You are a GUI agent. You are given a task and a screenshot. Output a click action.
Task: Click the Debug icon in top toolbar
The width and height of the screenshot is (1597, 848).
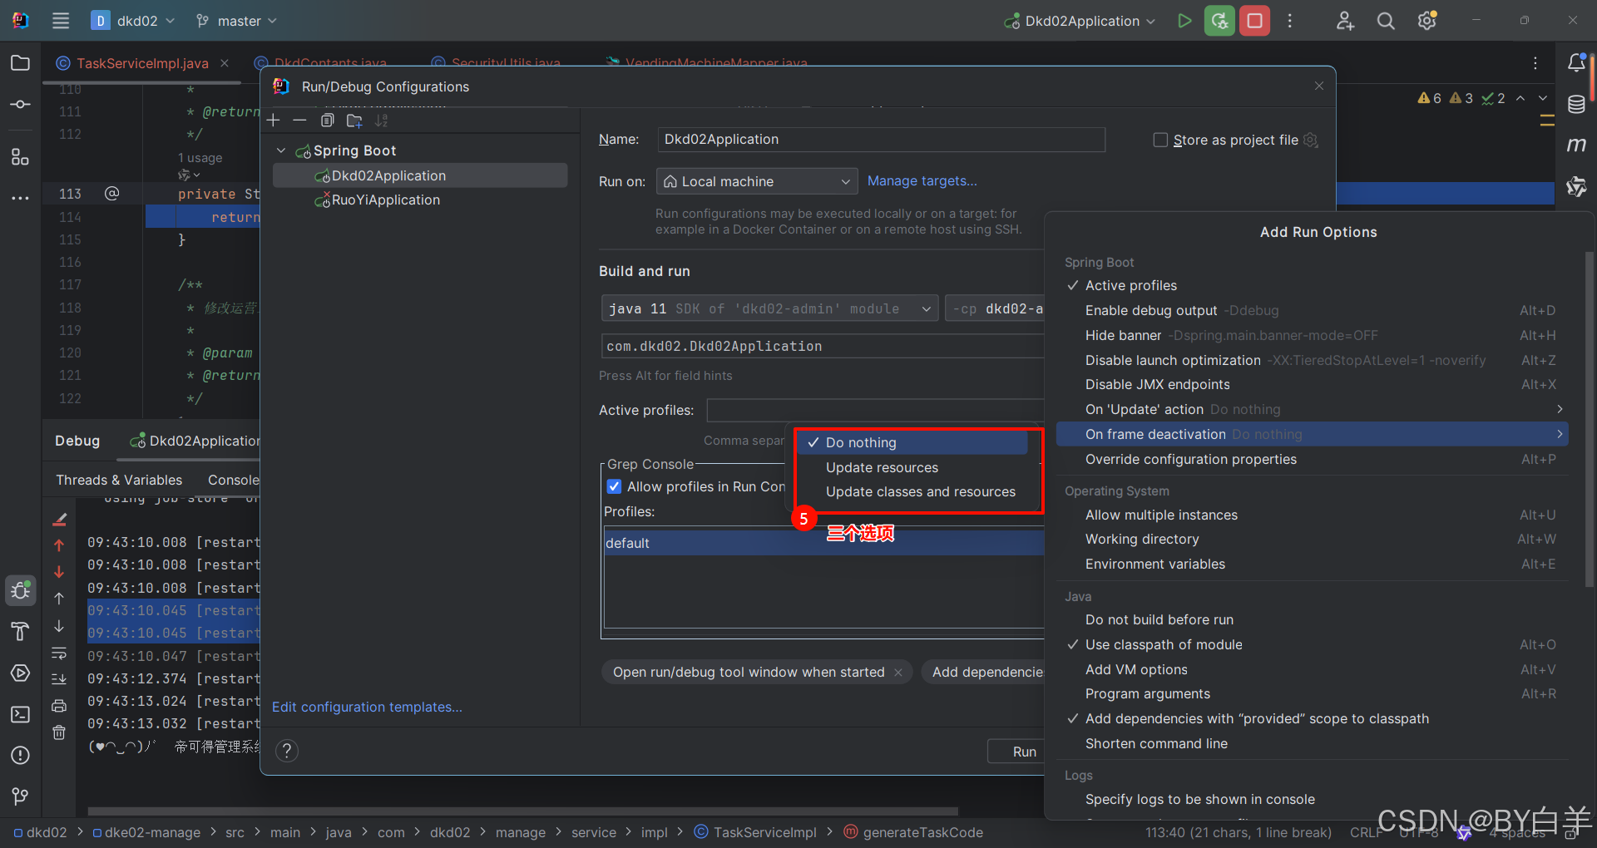(1219, 21)
